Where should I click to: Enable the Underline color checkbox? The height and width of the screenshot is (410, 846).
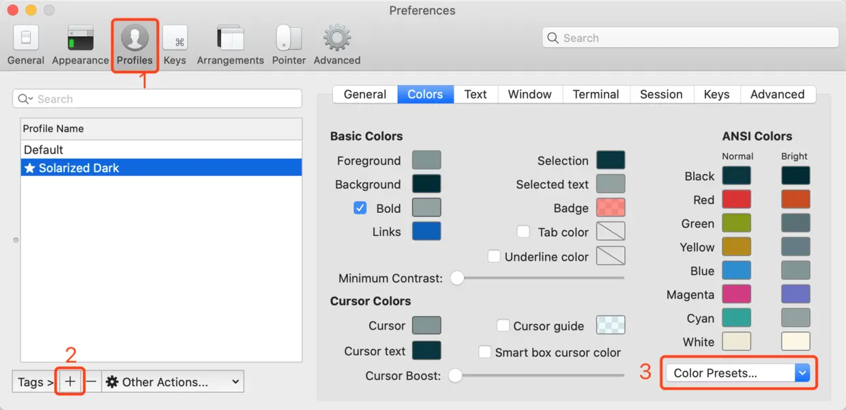click(x=495, y=257)
